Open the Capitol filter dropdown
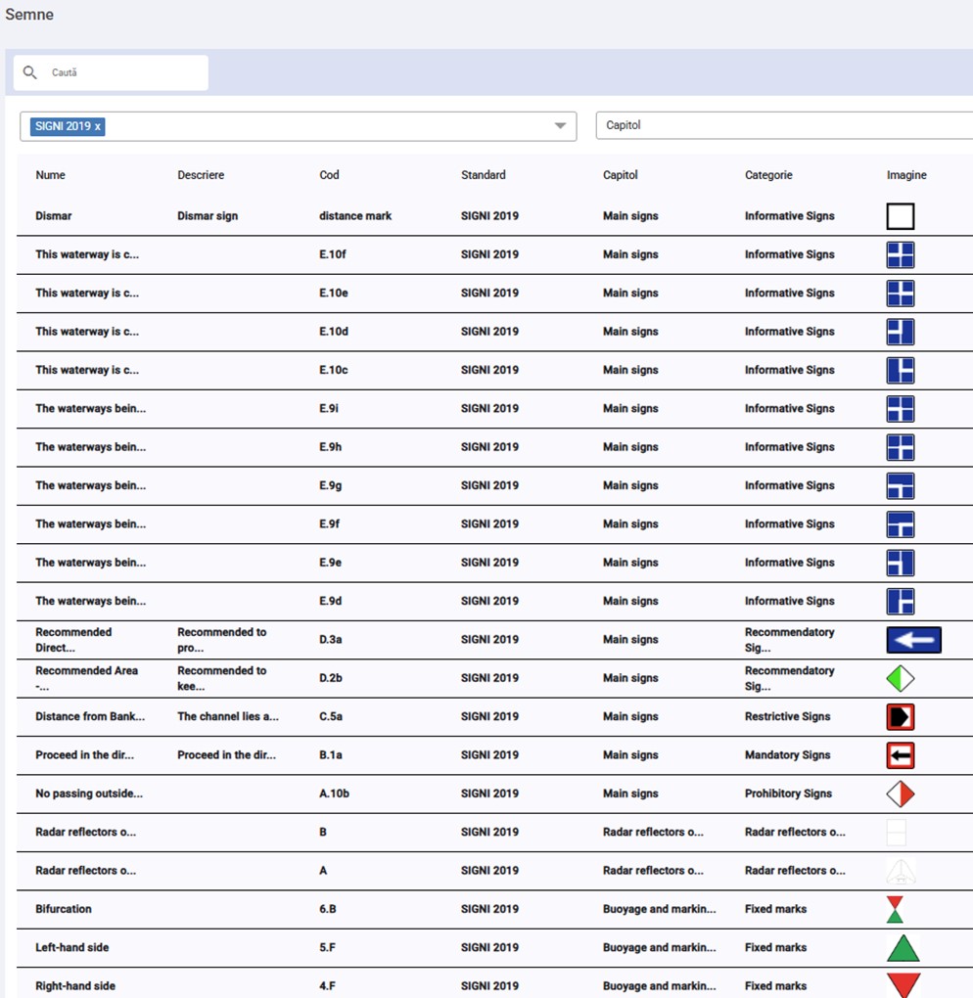This screenshot has width=973, height=998. (x=783, y=125)
